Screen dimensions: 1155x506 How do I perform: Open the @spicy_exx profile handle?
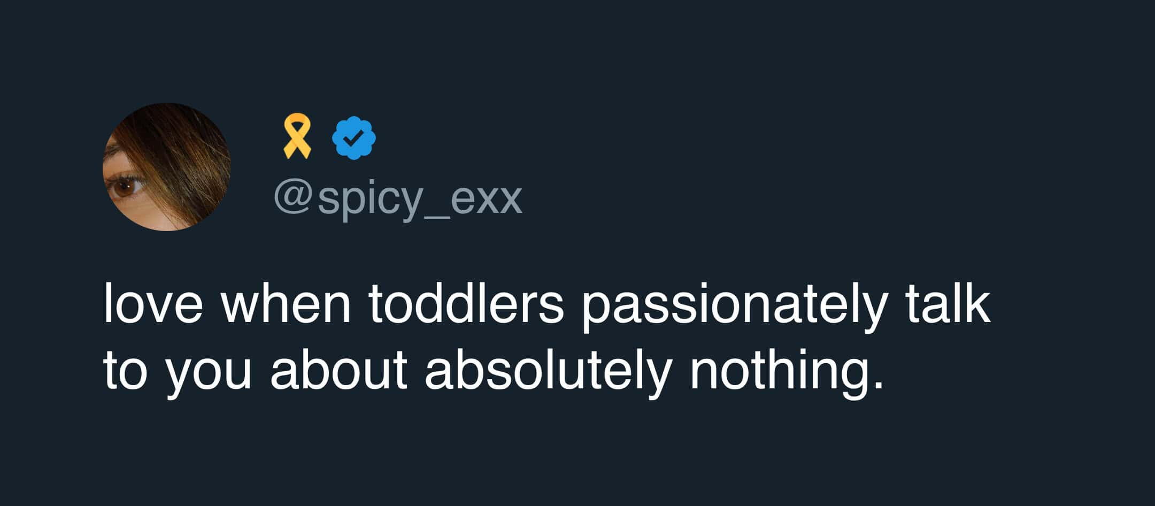[x=398, y=199]
